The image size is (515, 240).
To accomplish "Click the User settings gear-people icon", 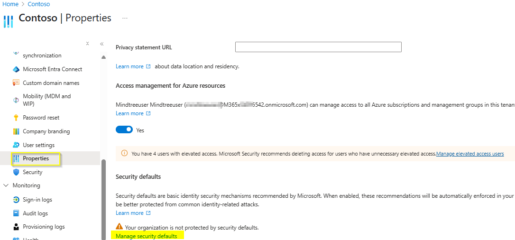I will click(x=16, y=145).
